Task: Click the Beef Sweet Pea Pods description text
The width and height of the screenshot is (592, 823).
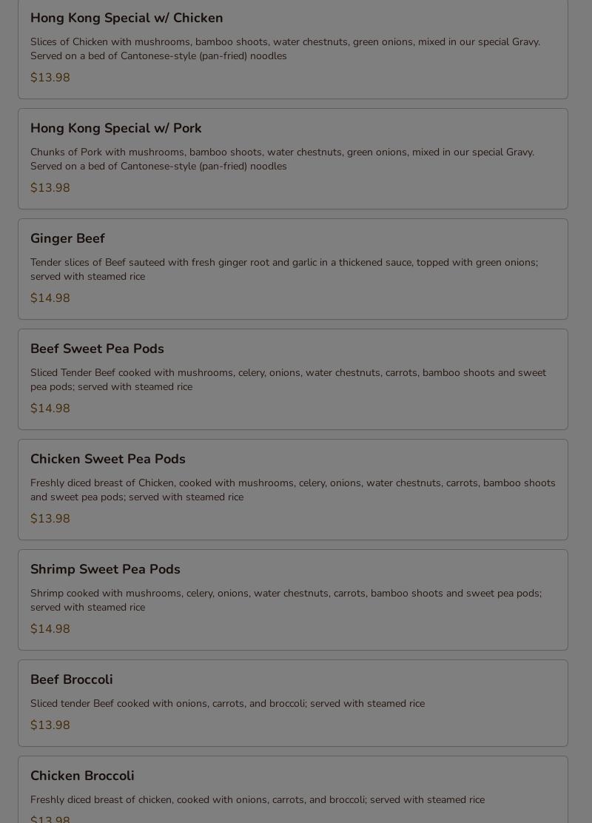Action: pyautogui.click(x=288, y=380)
